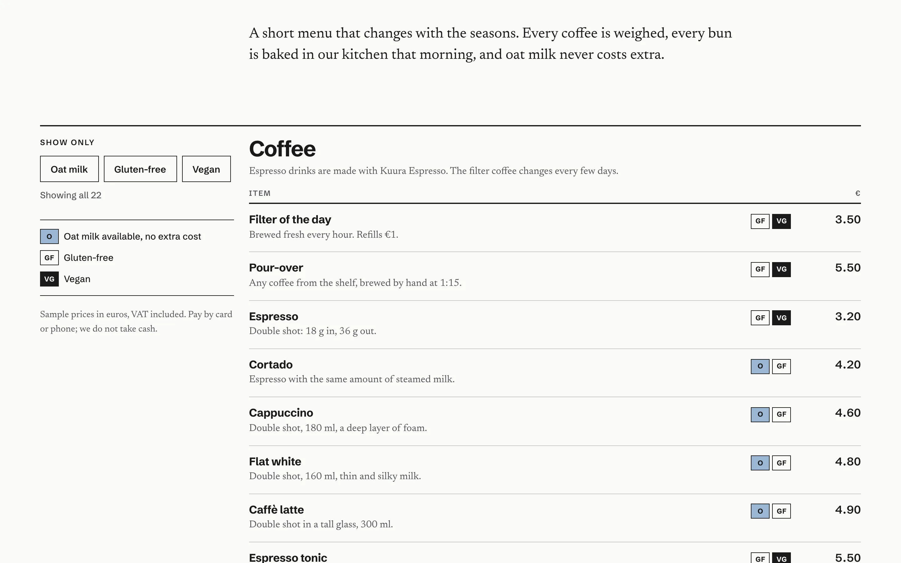
Task: Click the price 4.20 for Cortado
Action: [x=848, y=364]
